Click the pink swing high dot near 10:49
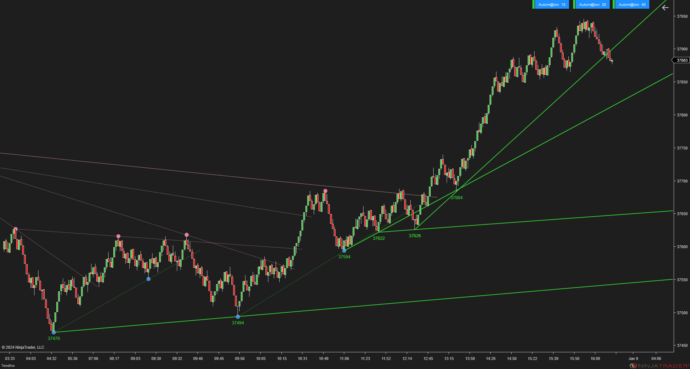This screenshot has width=690, height=369. [x=325, y=191]
